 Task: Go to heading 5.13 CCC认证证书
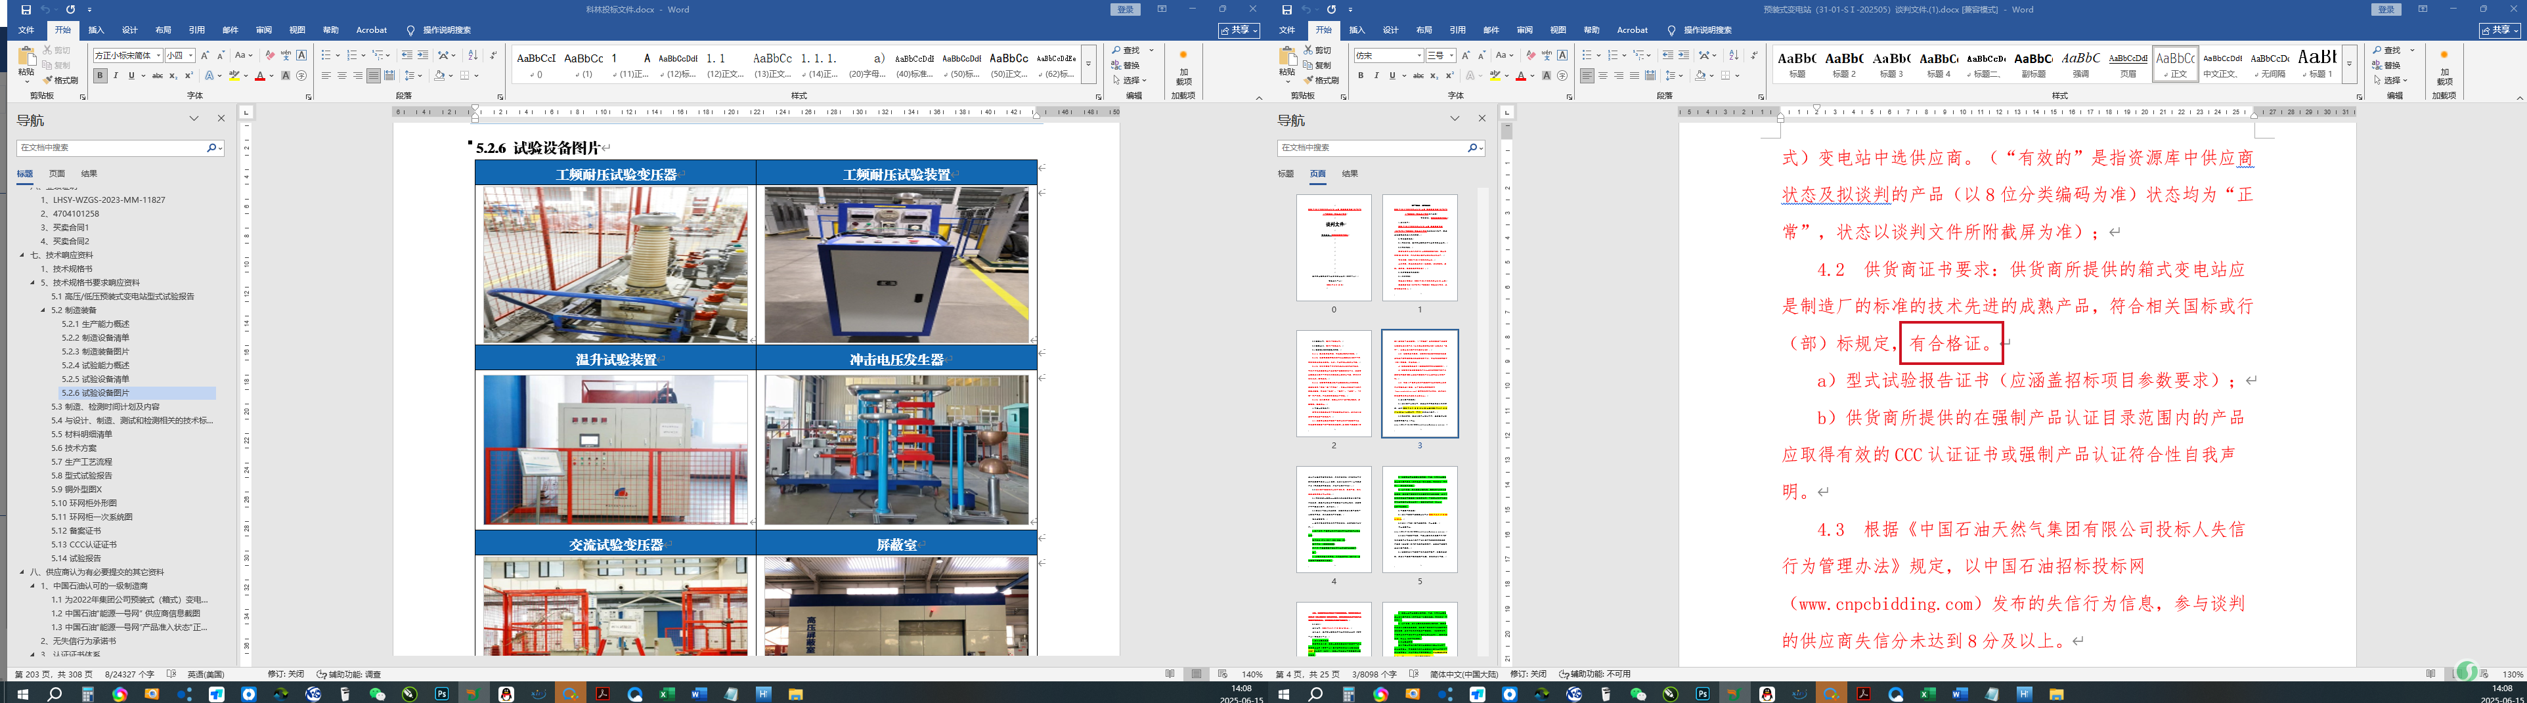click(84, 544)
